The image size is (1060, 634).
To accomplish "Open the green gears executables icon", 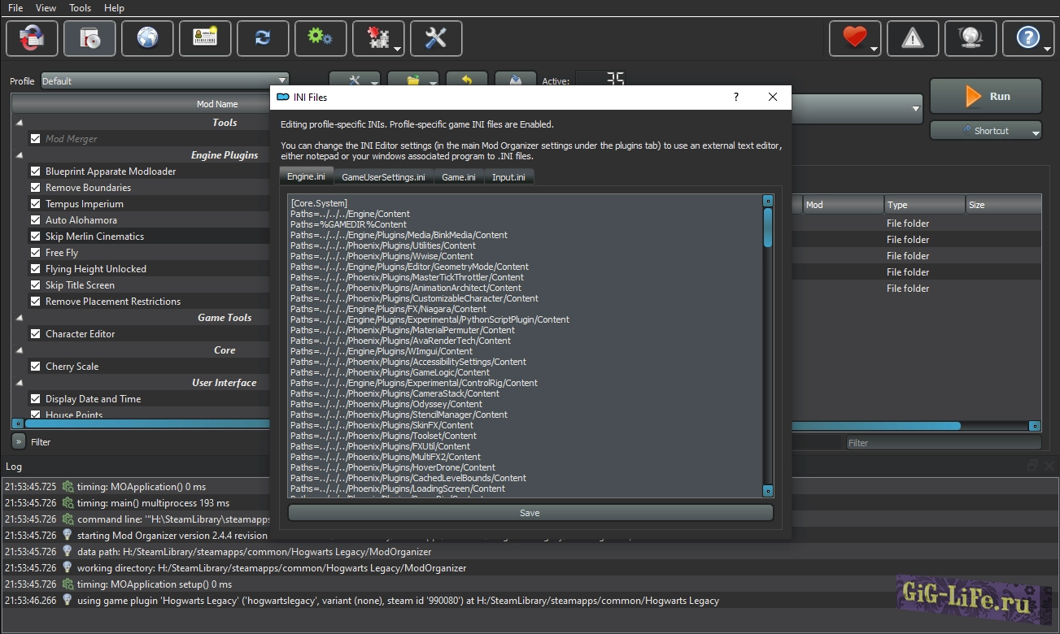I will 321,38.
